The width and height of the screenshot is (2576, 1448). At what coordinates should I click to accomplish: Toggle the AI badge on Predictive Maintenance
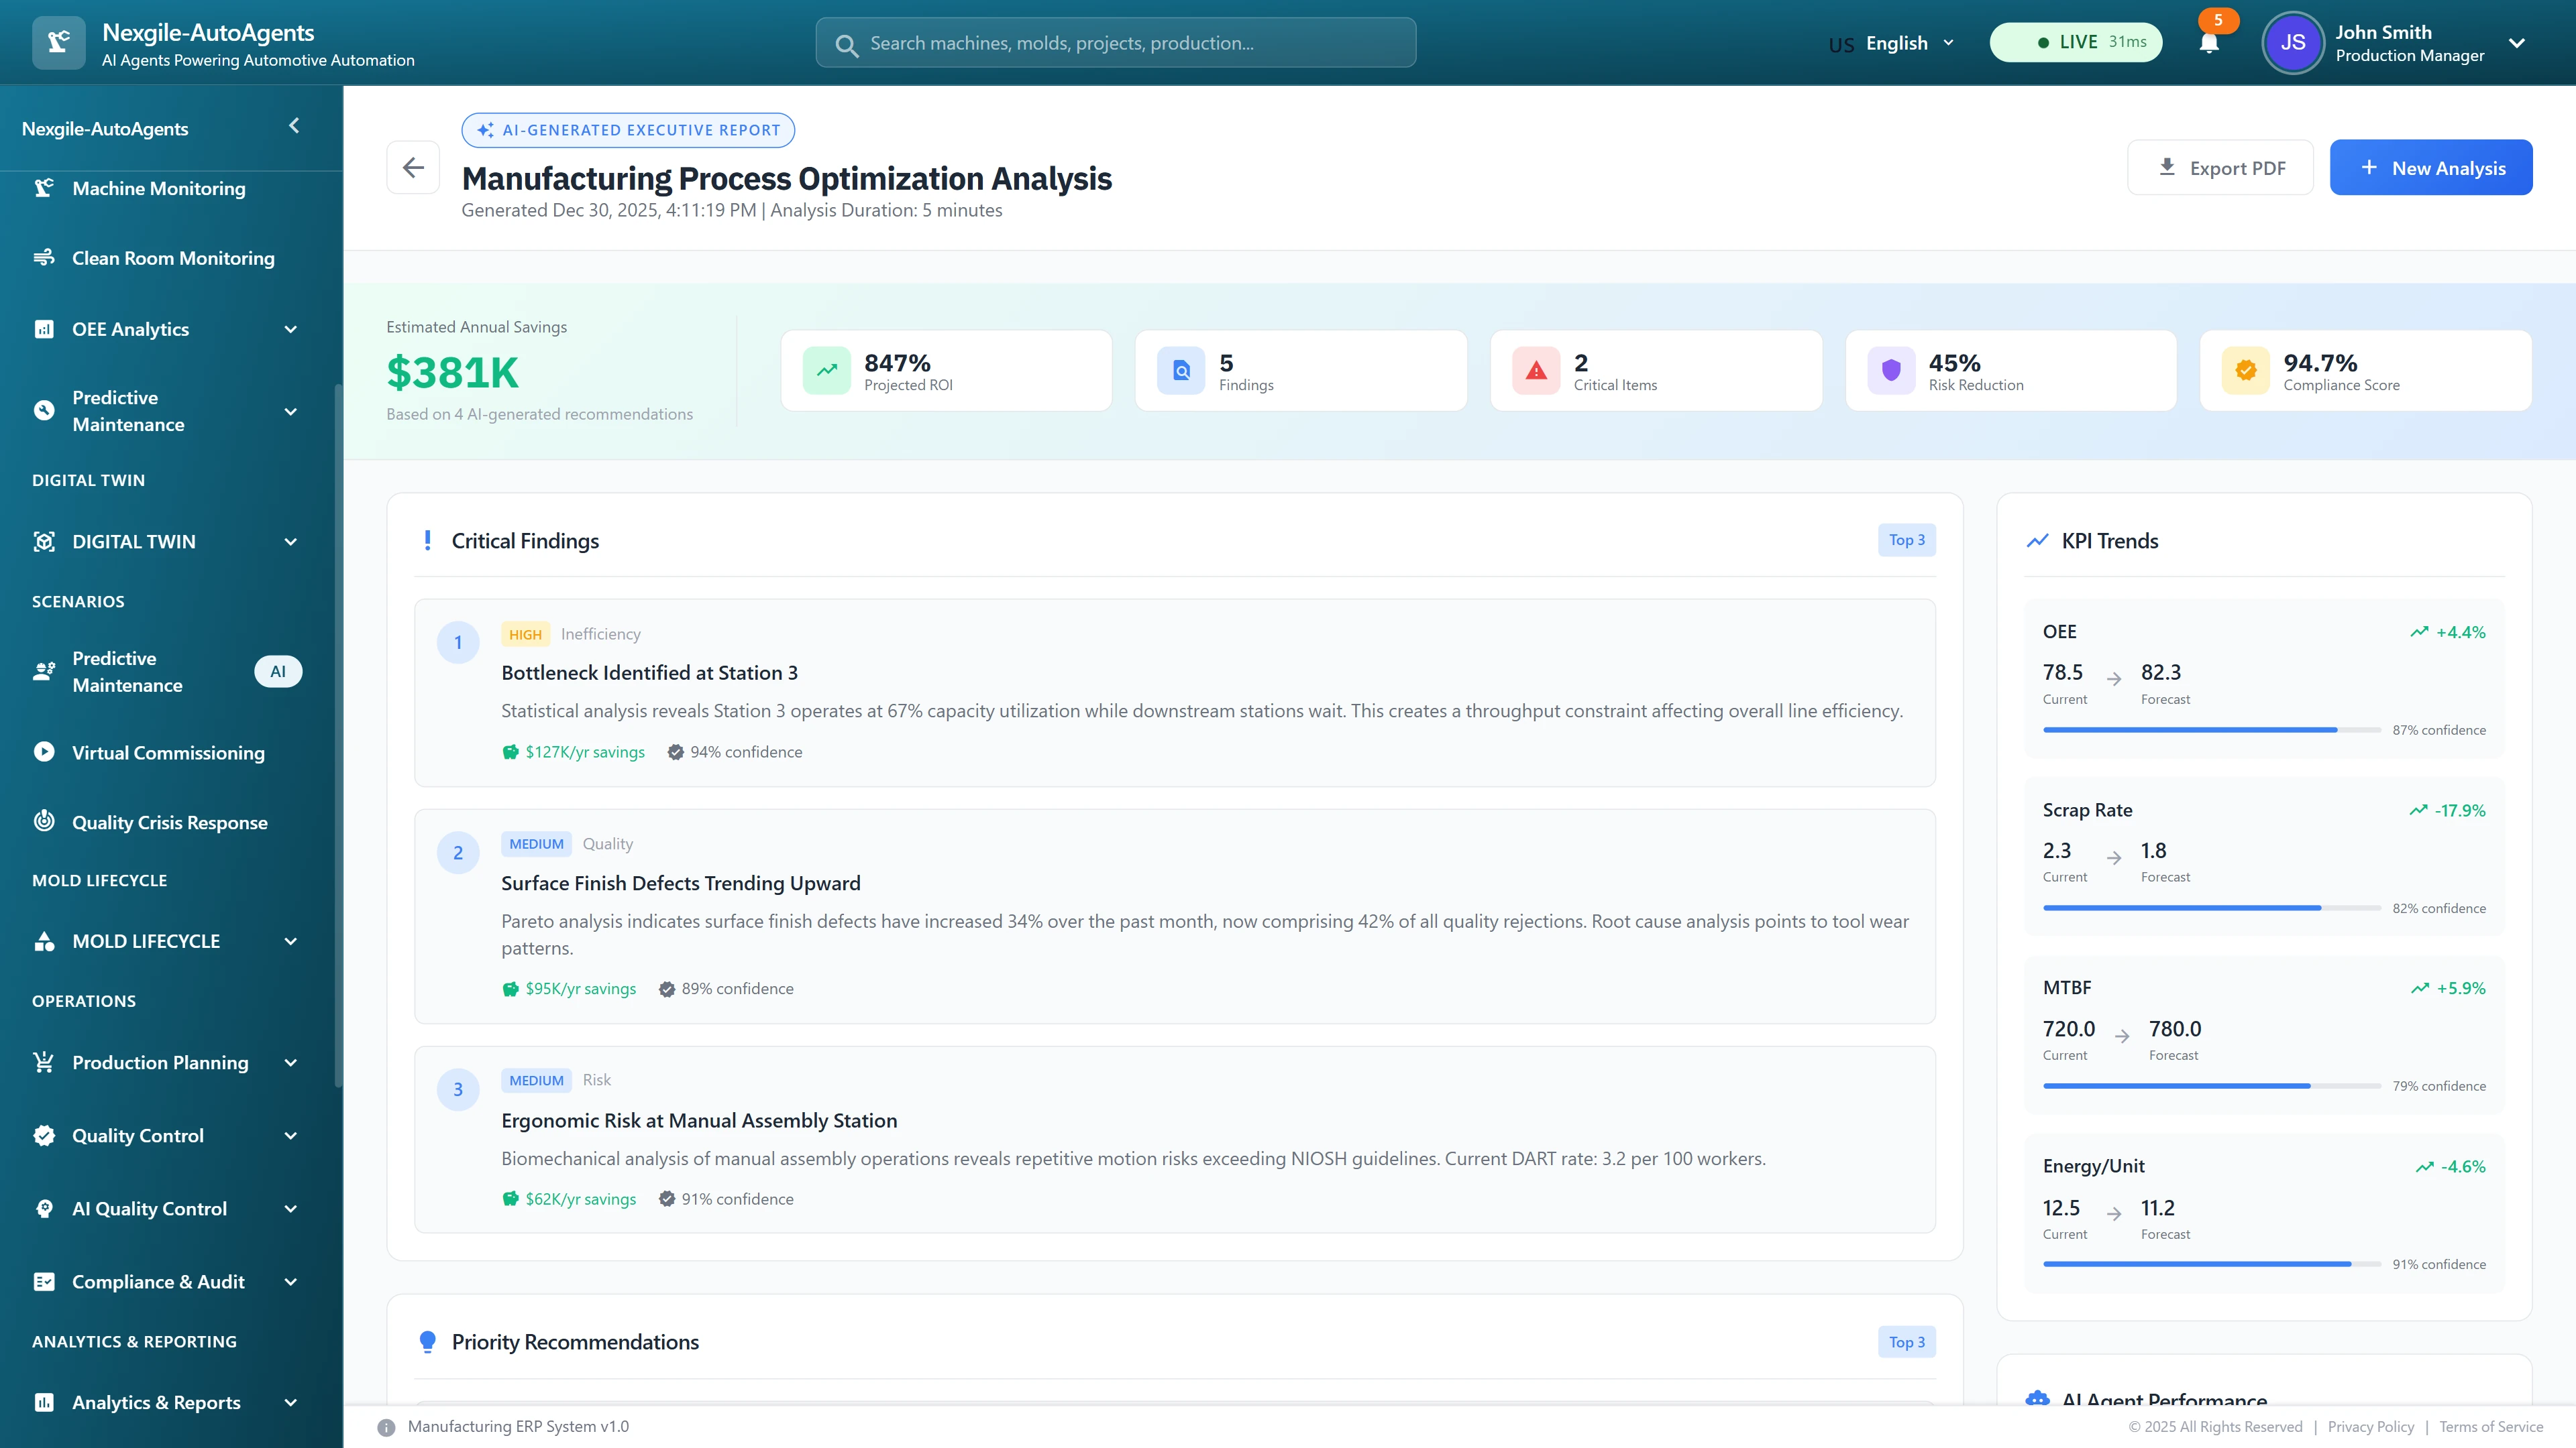tap(278, 670)
